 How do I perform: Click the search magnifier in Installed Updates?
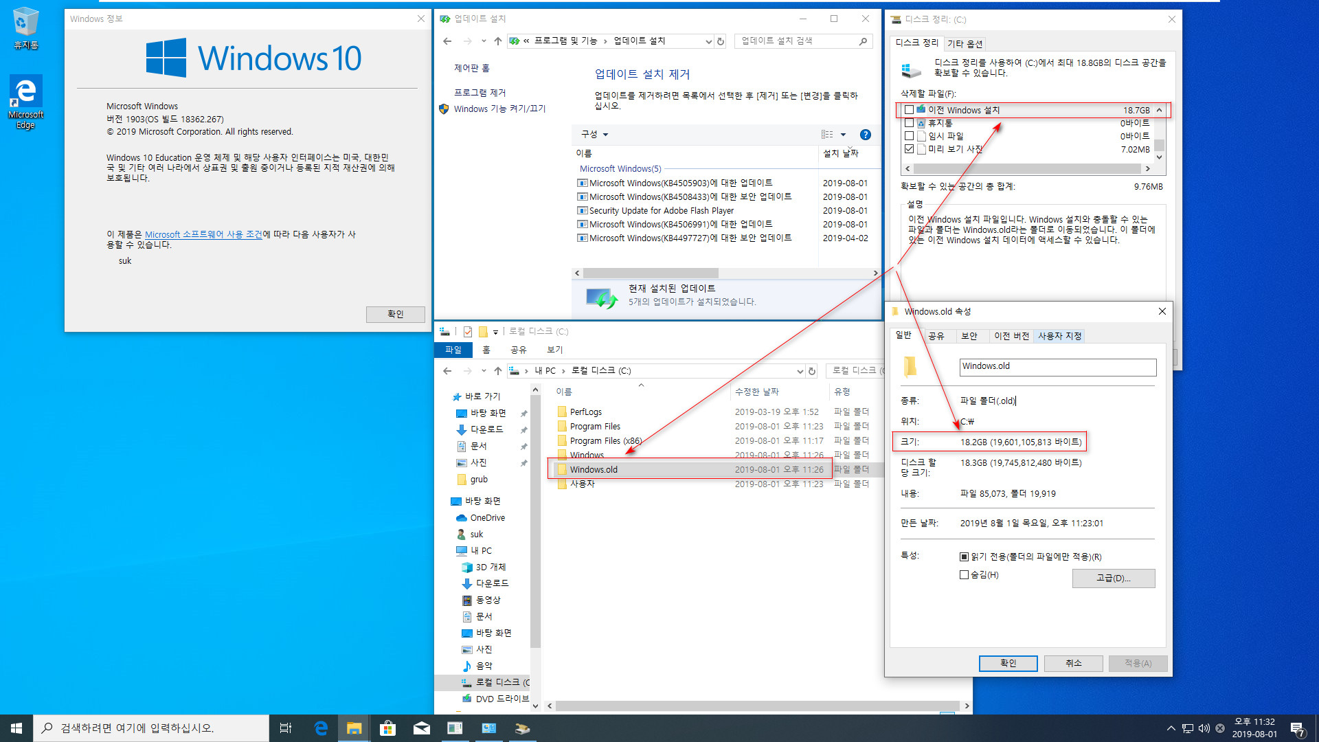tap(863, 41)
